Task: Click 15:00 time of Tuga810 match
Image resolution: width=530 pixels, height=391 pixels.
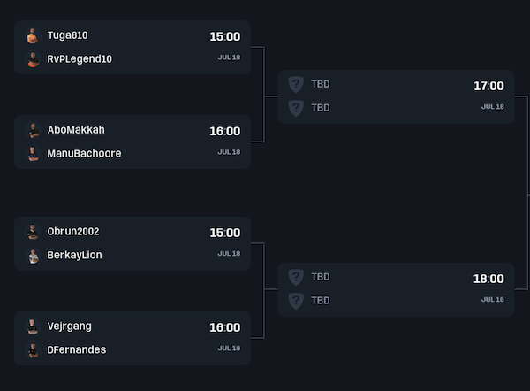Action: coord(224,37)
